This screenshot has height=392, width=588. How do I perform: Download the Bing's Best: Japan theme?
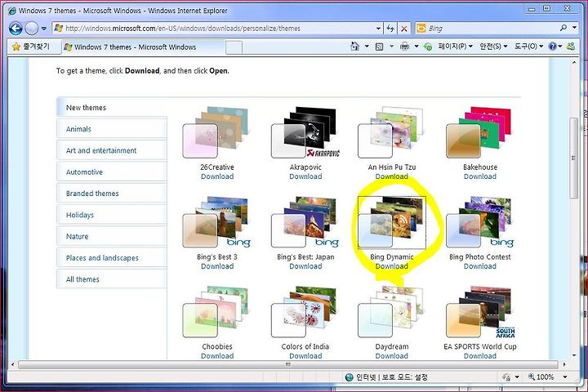305,266
